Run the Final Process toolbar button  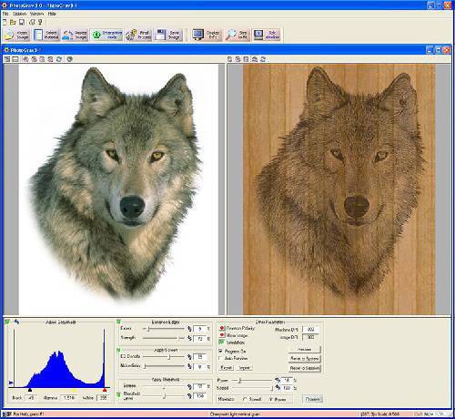(138, 35)
